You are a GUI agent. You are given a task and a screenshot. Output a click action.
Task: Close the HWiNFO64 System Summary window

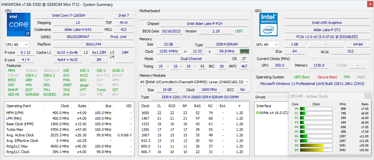pyautogui.click(x=370, y=4)
